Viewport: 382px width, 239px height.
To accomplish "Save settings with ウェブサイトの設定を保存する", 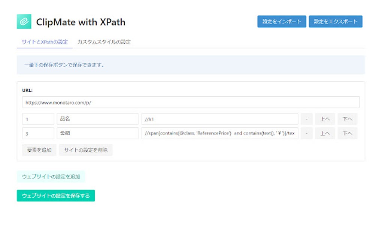I will pyautogui.click(x=55, y=196).
